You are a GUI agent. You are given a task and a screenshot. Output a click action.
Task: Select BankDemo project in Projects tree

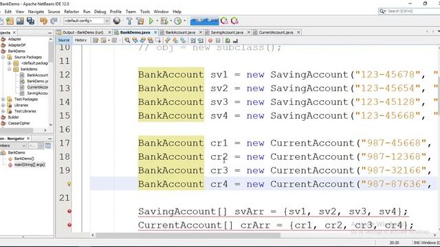(16, 51)
